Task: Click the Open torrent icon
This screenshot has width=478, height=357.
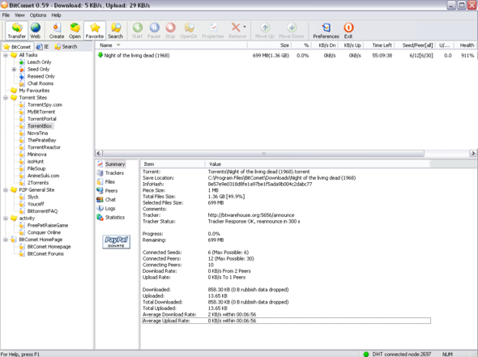Action: tap(75, 31)
